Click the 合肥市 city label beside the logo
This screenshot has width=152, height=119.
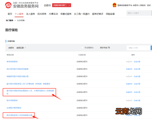tap(47, 5)
